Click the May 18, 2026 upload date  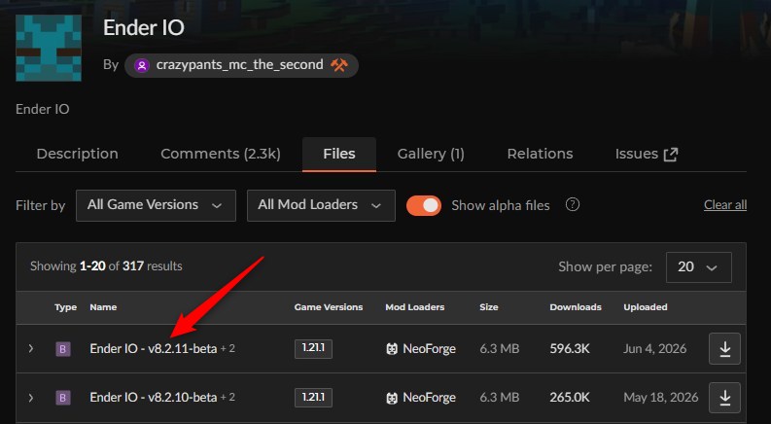(x=661, y=398)
